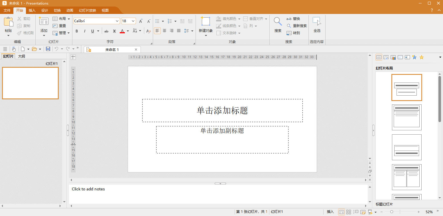Click the 全选 select all button
The width and height of the screenshot is (443, 216).
317,24
